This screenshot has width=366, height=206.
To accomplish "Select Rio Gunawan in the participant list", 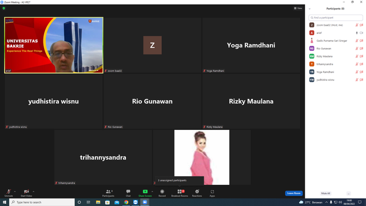I will tap(336, 48).
